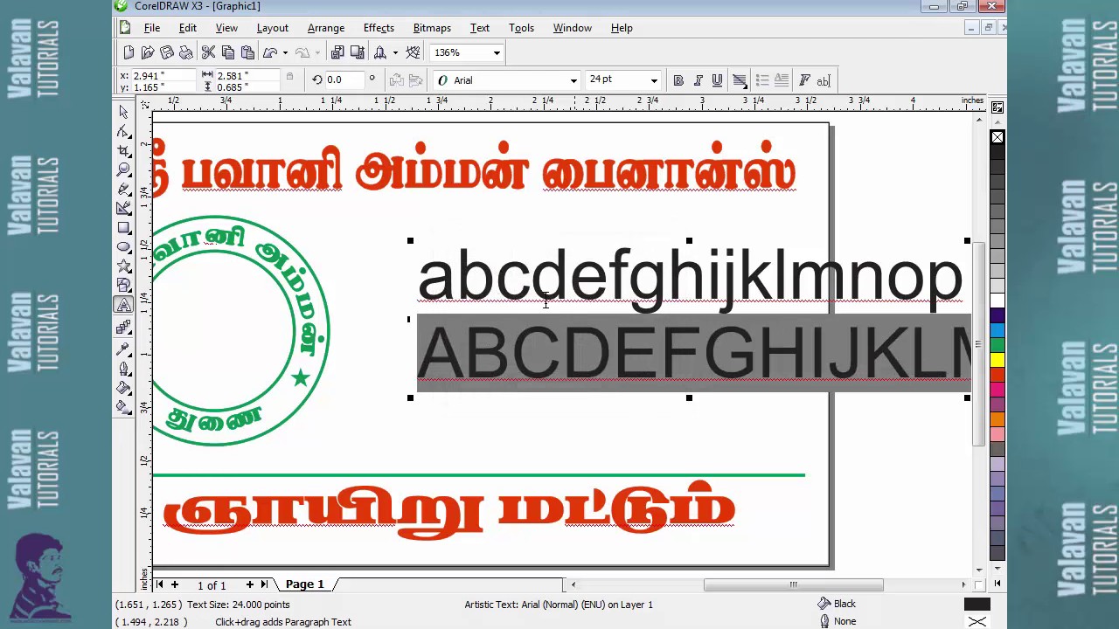Click the no-color X swatch
The image size is (1119, 629).
point(997,138)
